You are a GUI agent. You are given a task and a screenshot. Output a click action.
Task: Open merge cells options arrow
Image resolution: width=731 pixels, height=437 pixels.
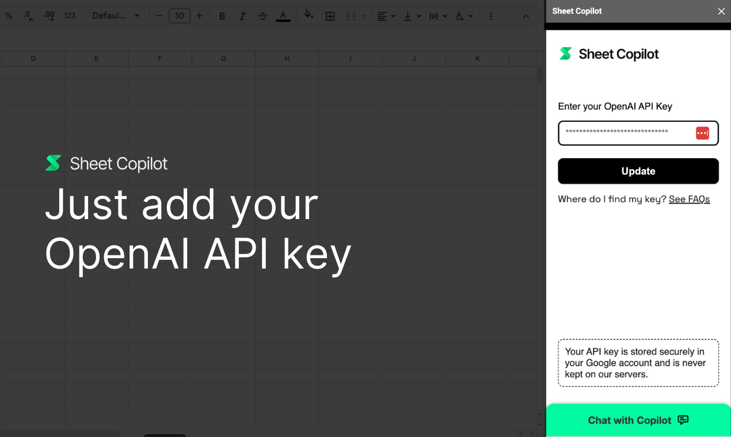tap(364, 16)
